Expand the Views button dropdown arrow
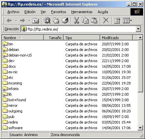Screen dimensions: 145x139 131,20
